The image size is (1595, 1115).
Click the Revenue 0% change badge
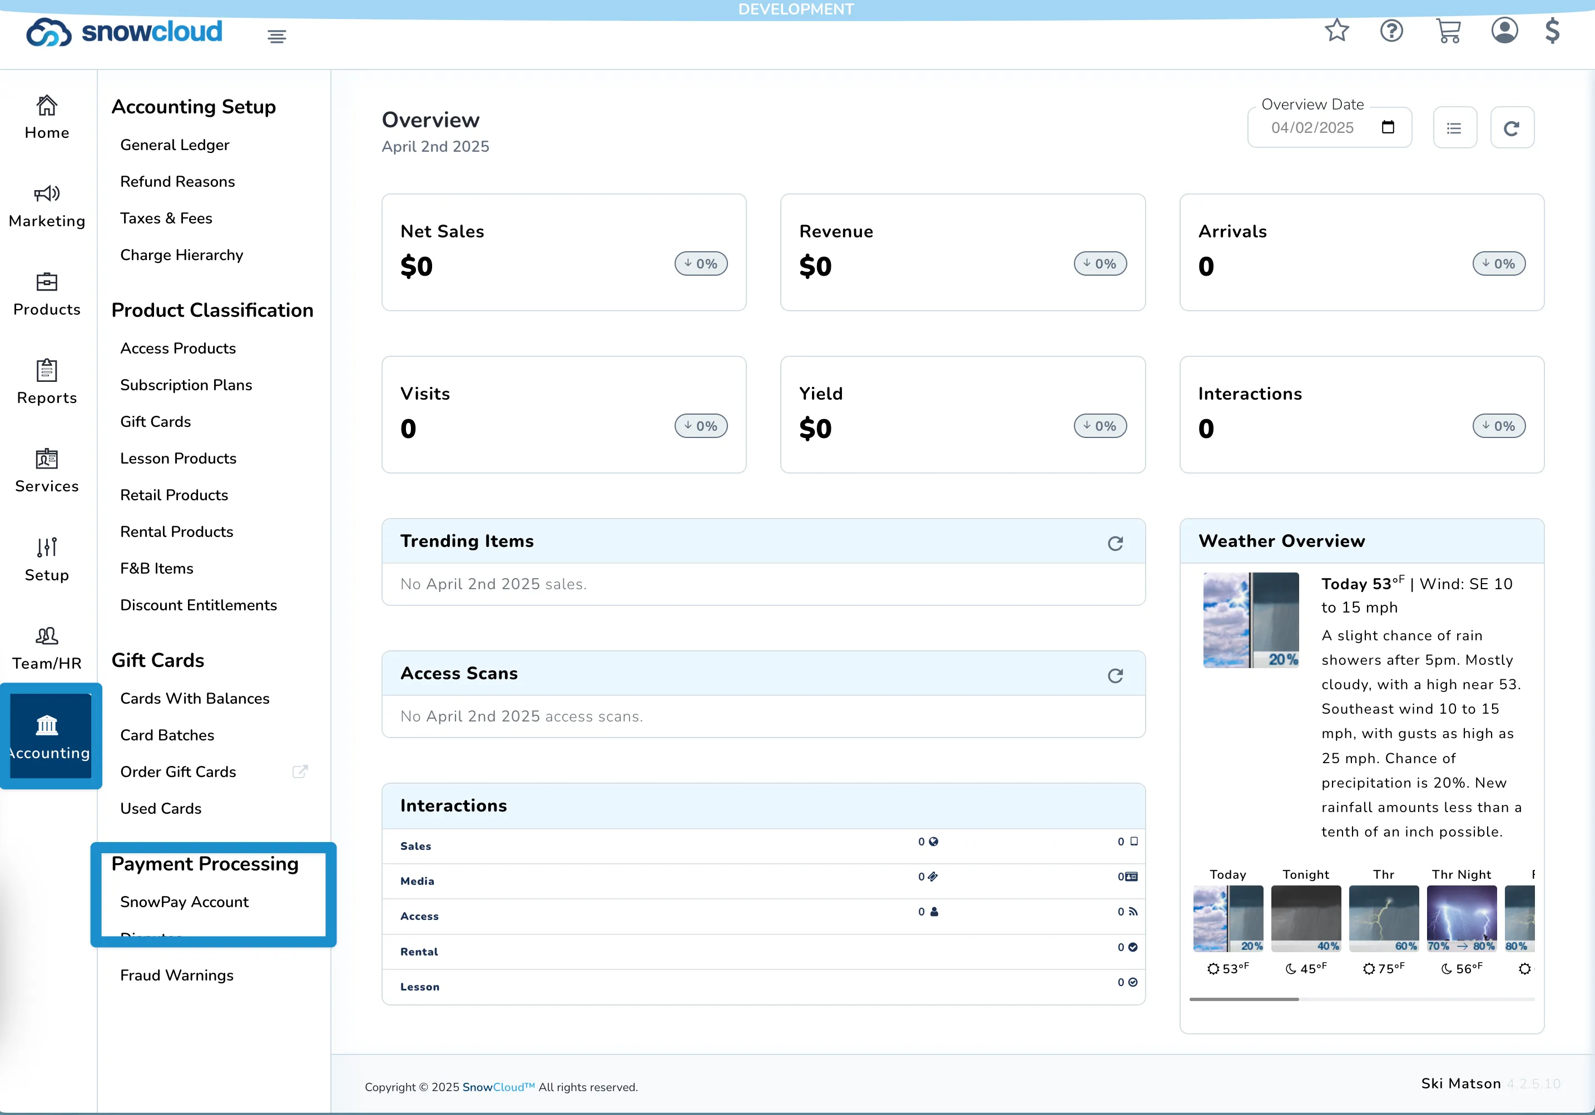pyautogui.click(x=1099, y=264)
